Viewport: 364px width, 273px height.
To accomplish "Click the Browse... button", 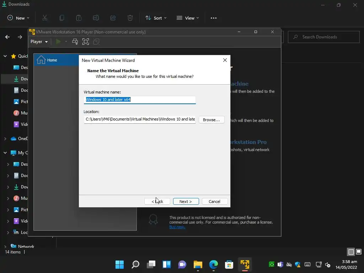I will pyautogui.click(x=212, y=120).
